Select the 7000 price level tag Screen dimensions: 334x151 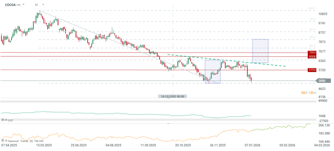coord(312,52)
